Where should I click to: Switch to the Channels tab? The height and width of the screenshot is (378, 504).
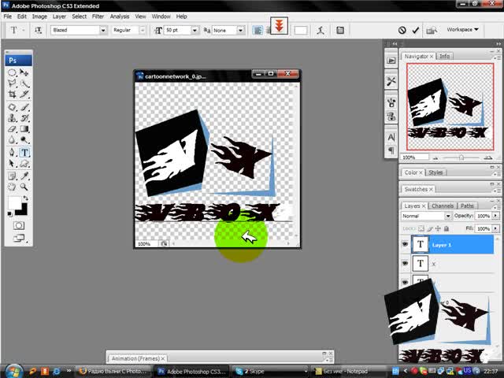443,206
